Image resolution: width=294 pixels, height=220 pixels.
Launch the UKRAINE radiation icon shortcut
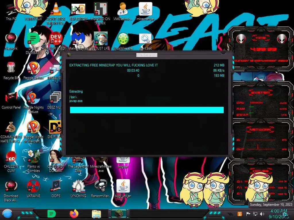pos(33,189)
